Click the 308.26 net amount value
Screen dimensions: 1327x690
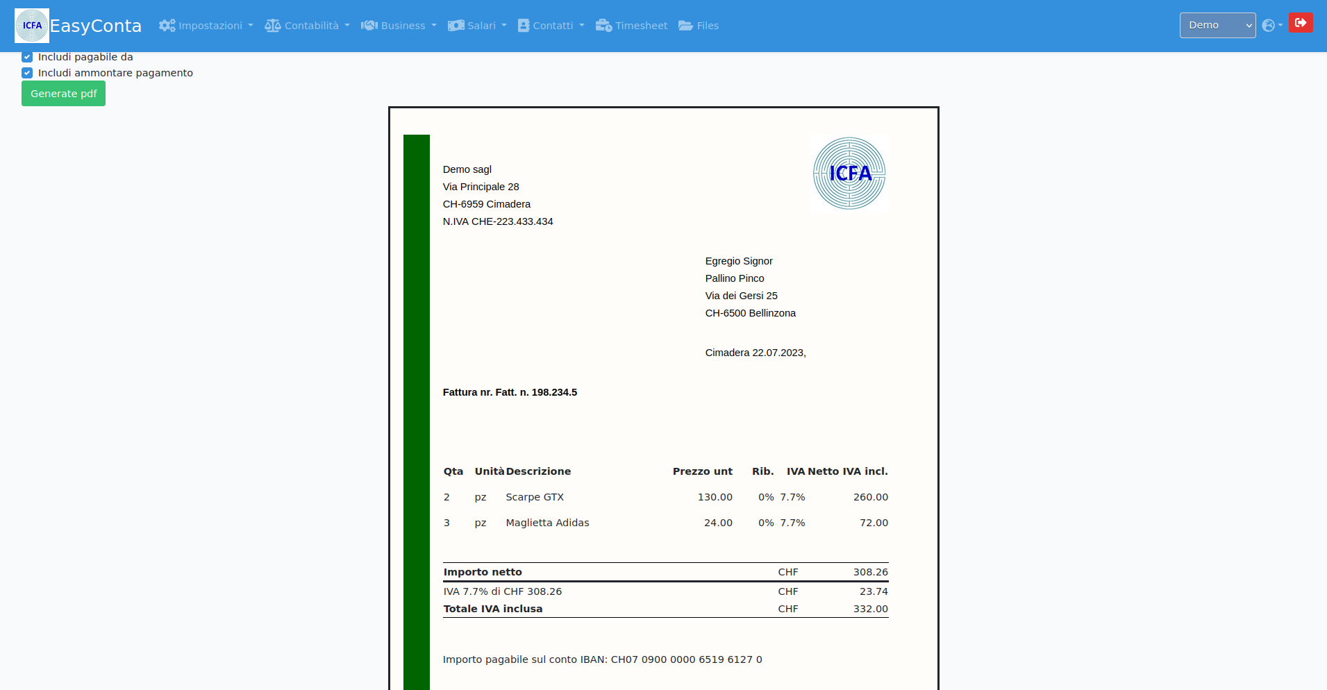(871, 572)
